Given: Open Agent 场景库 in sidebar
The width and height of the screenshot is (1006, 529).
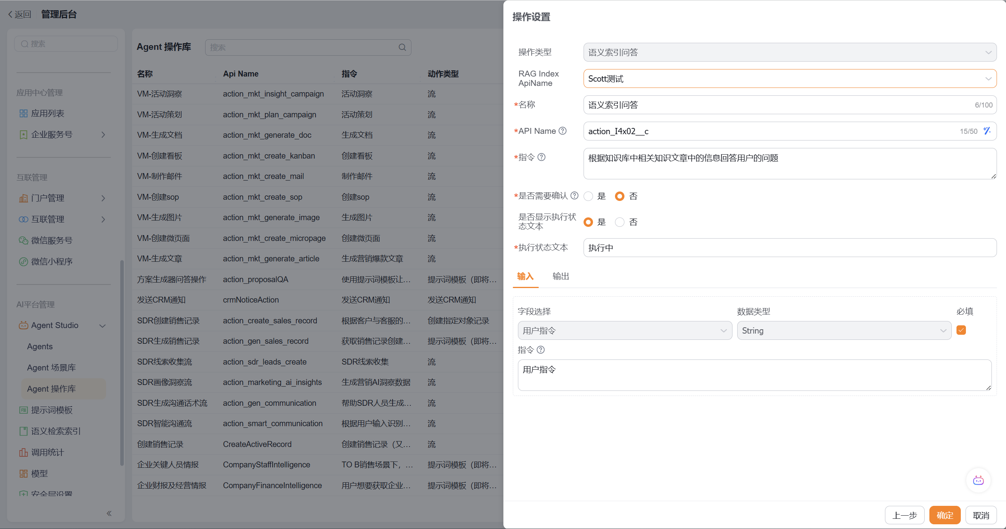Looking at the screenshot, I should [51, 367].
